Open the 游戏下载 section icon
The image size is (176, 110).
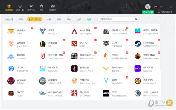pos(20,6)
